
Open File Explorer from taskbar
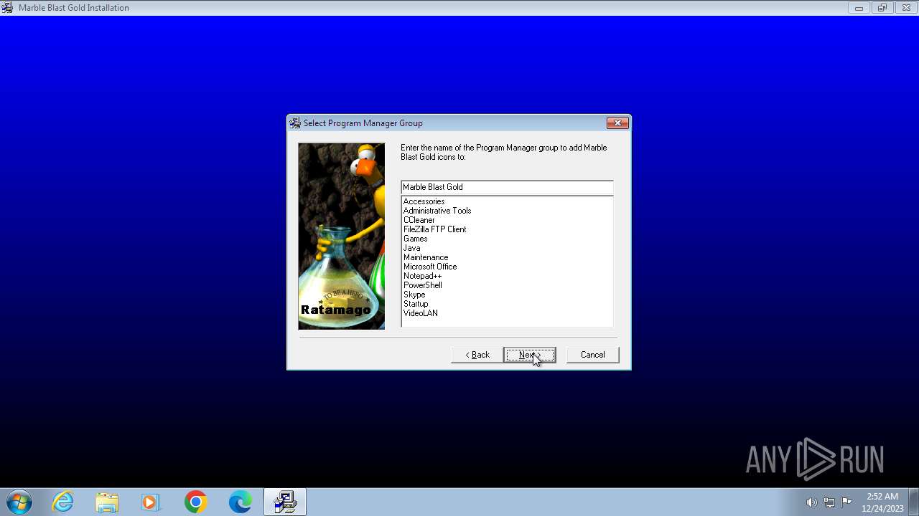pos(107,502)
